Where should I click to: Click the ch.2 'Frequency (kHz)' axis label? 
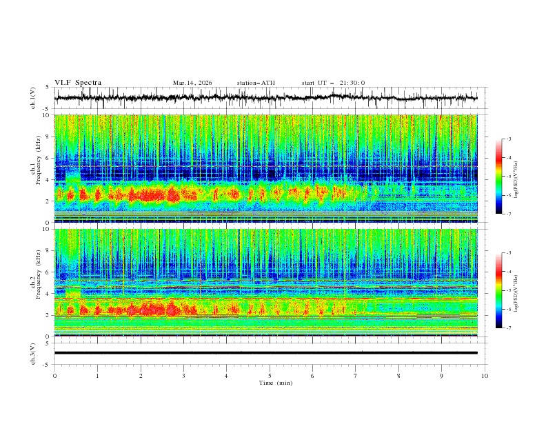[39, 274]
